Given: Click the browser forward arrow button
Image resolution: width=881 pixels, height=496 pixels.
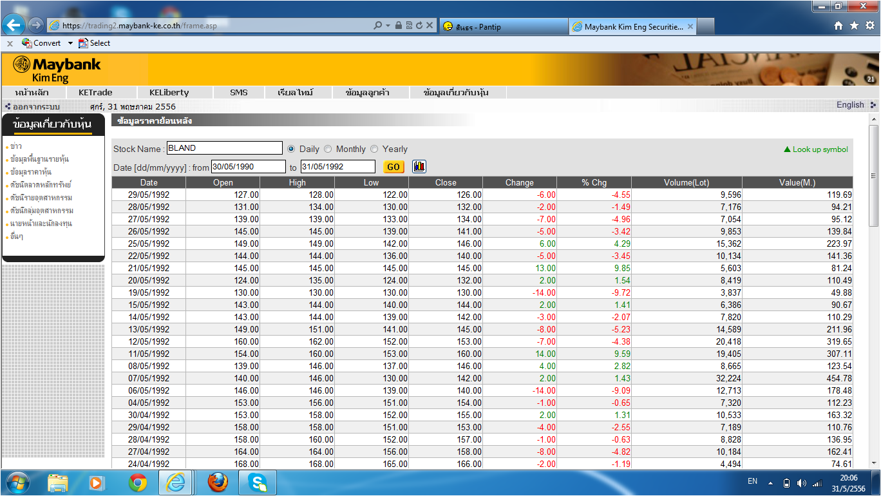Looking at the screenshot, I should [36, 25].
